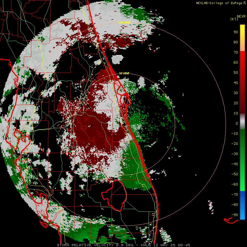Click the positive 10 knot scale label

pyautogui.click(x=236, y=113)
